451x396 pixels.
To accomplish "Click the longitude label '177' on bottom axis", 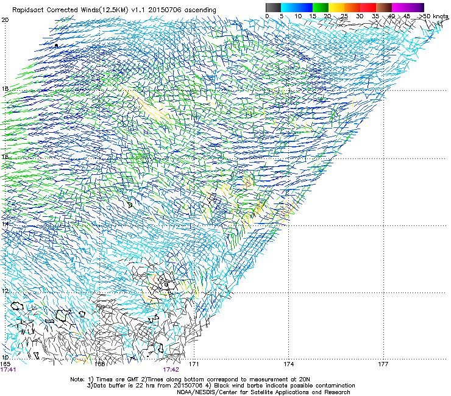I will (x=383, y=364).
